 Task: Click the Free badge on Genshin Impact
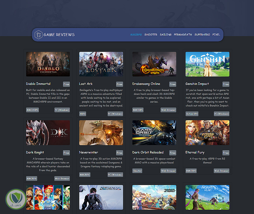(x=226, y=84)
